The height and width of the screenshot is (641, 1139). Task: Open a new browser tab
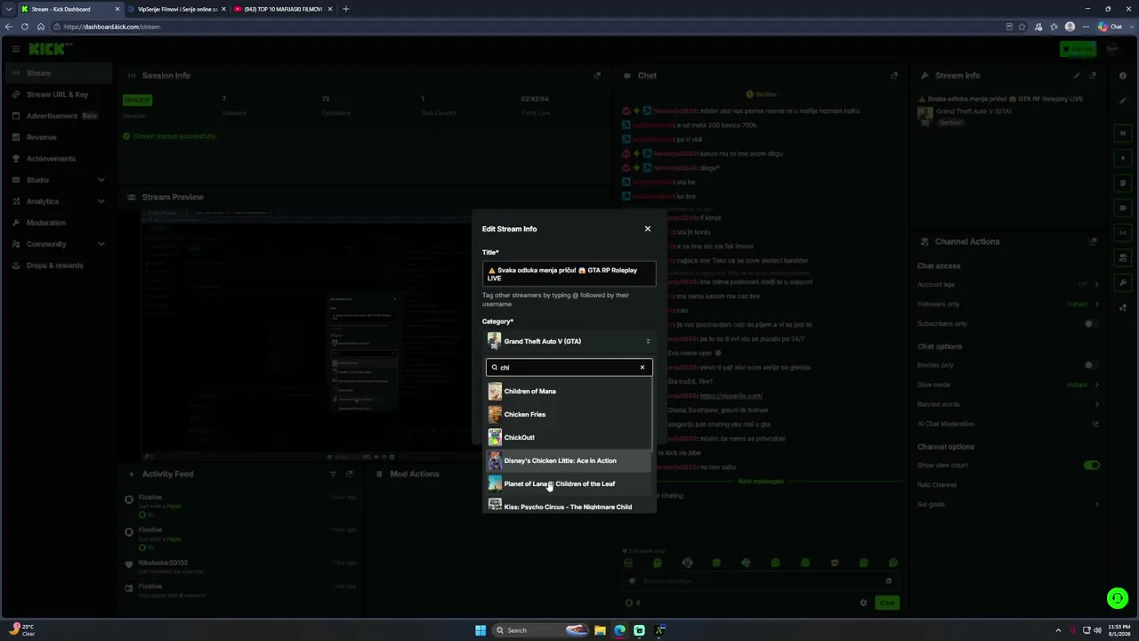coord(346,9)
